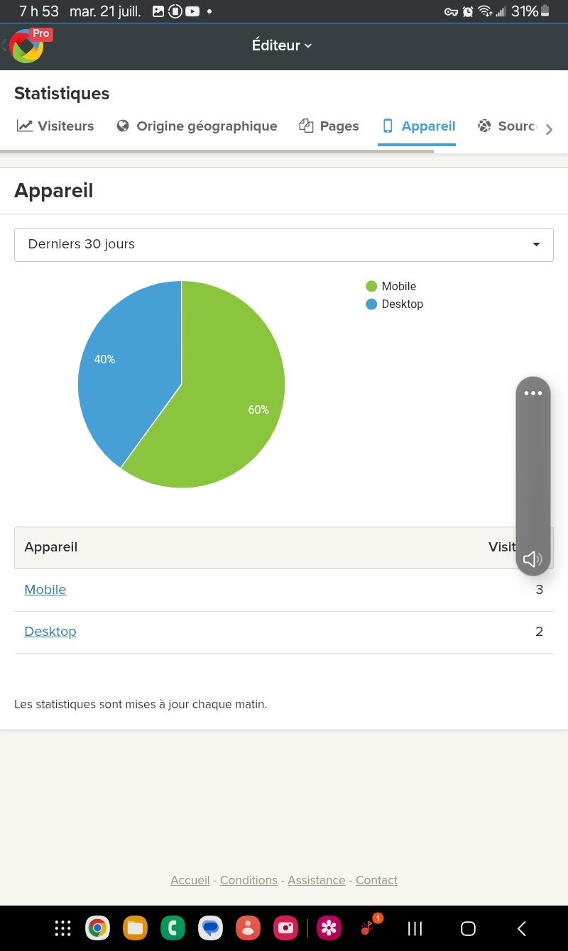Open the Assistance footer link

[x=317, y=880]
